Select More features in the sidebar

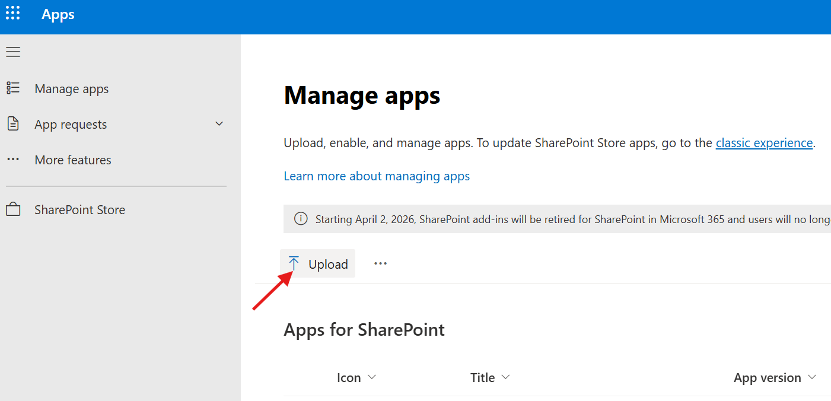[73, 160]
